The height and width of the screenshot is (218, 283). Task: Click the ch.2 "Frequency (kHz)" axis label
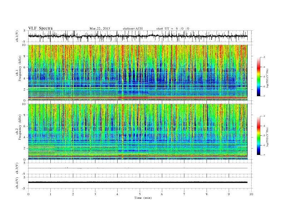(20, 127)
